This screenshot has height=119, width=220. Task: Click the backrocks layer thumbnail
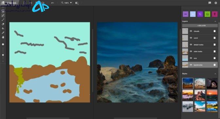click(185, 65)
